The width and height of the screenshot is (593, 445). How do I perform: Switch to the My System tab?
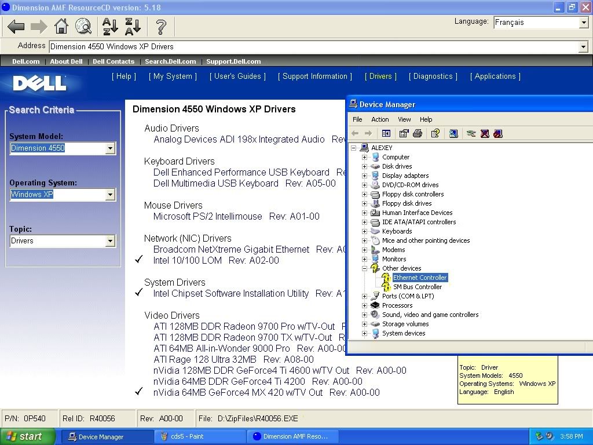(x=173, y=76)
